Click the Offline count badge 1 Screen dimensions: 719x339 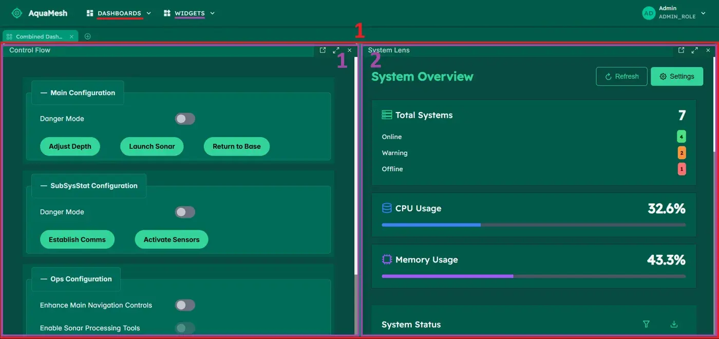click(682, 168)
